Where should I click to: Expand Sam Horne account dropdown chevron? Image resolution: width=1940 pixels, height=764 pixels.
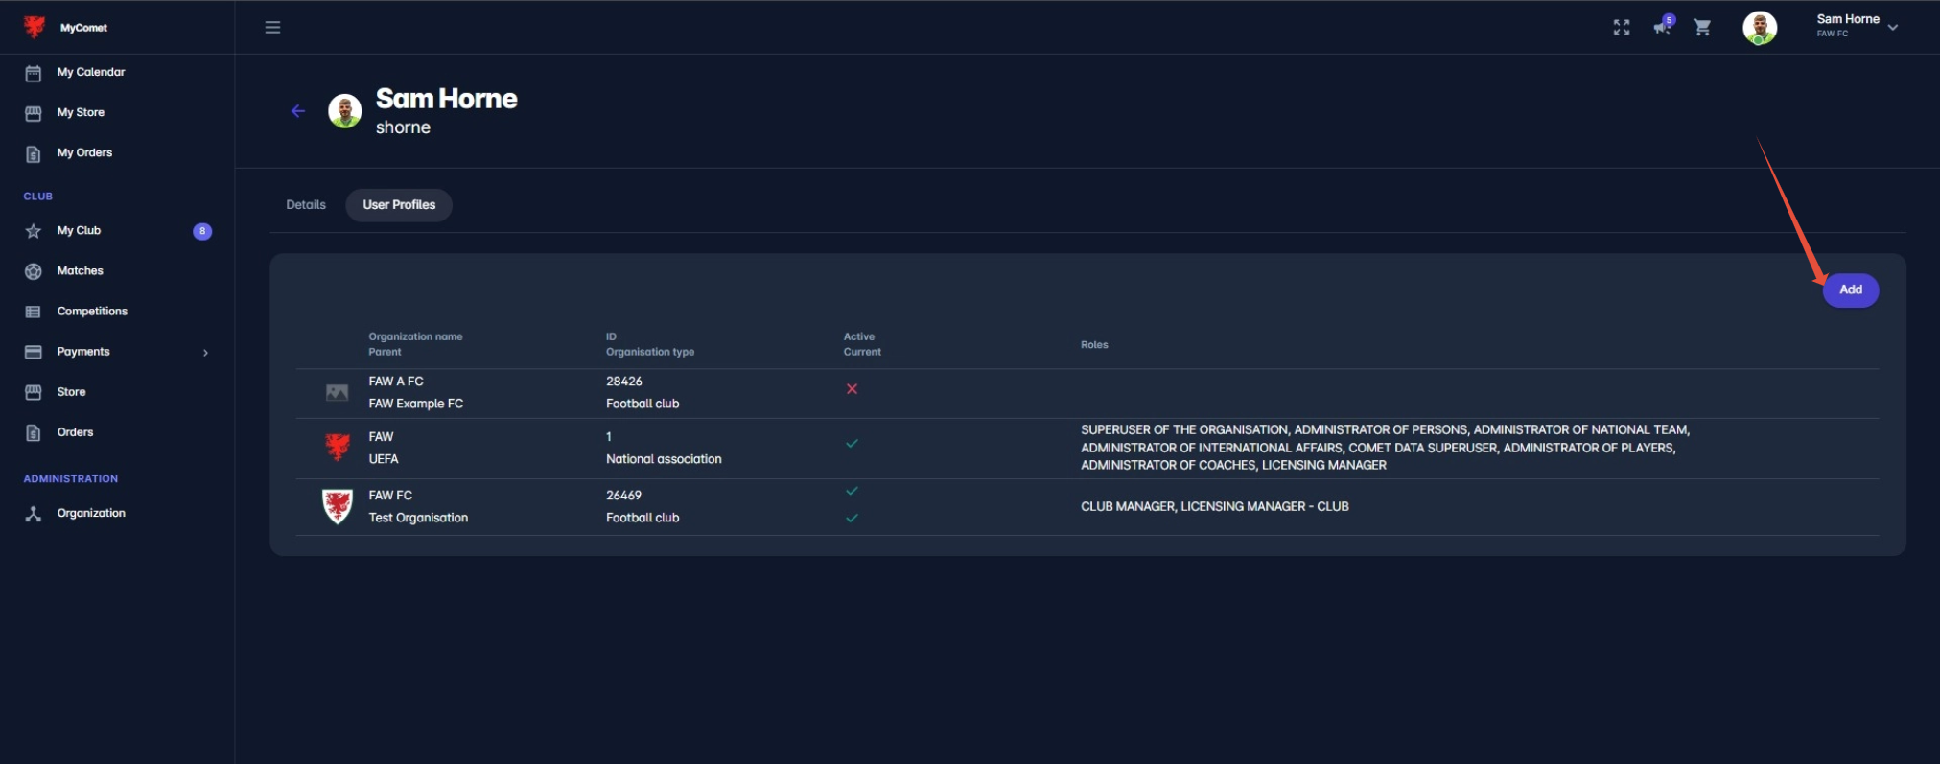1893,28
